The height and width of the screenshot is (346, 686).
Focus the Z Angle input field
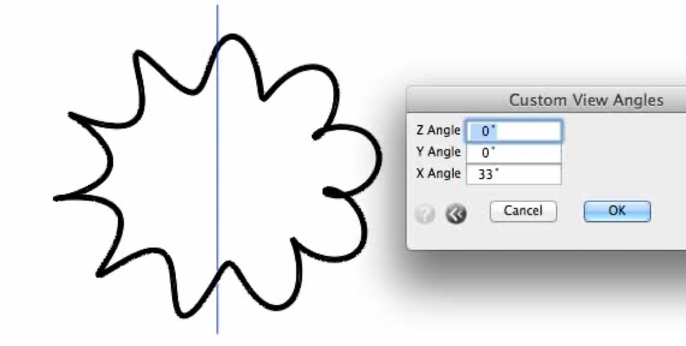[513, 131]
